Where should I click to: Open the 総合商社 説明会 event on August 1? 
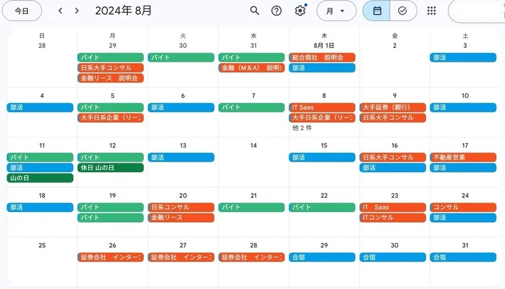pyautogui.click(x=322, y=57)
